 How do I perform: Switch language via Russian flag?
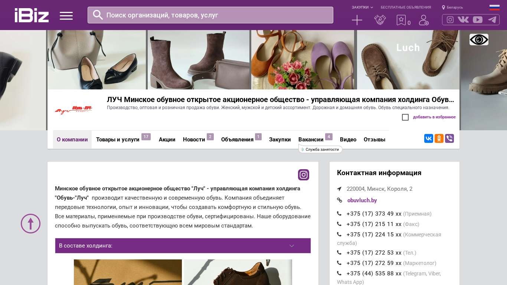(x=494, y=7)
